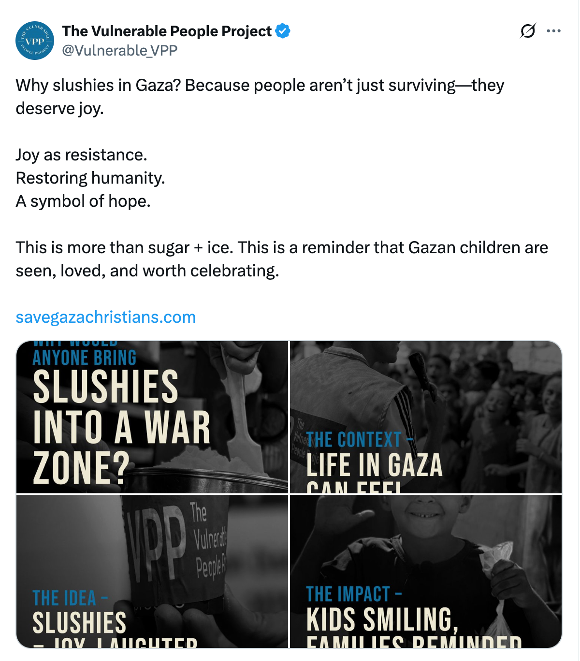Open the three-dot more options menu
Screen dimensions: 580x661
point(553,31)
